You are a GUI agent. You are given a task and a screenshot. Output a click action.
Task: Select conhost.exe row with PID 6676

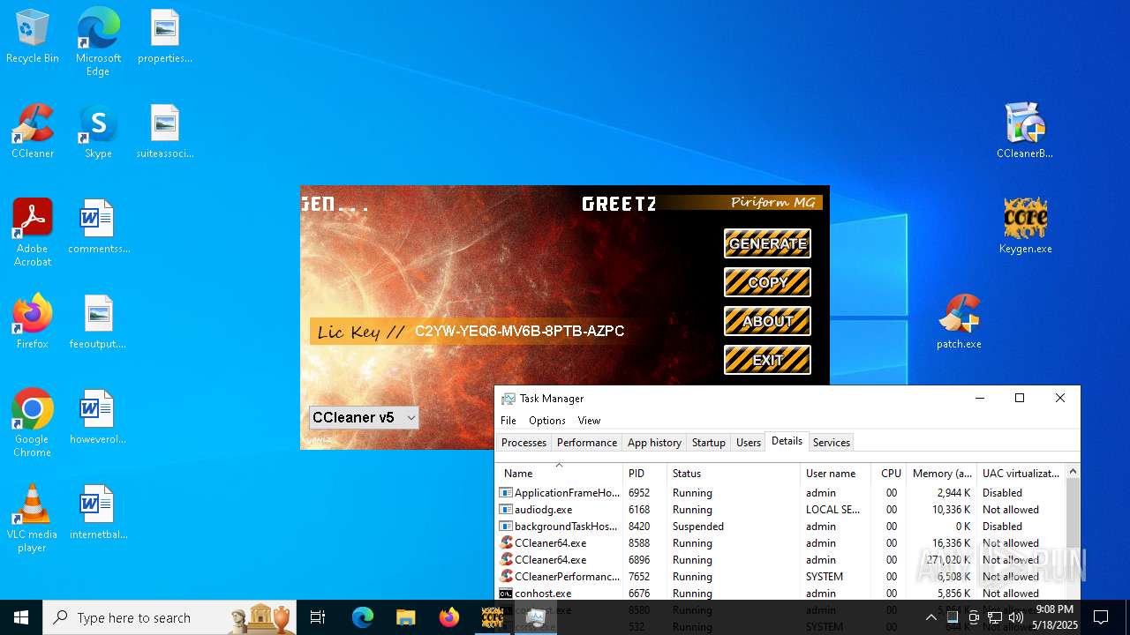coord(780,594)
